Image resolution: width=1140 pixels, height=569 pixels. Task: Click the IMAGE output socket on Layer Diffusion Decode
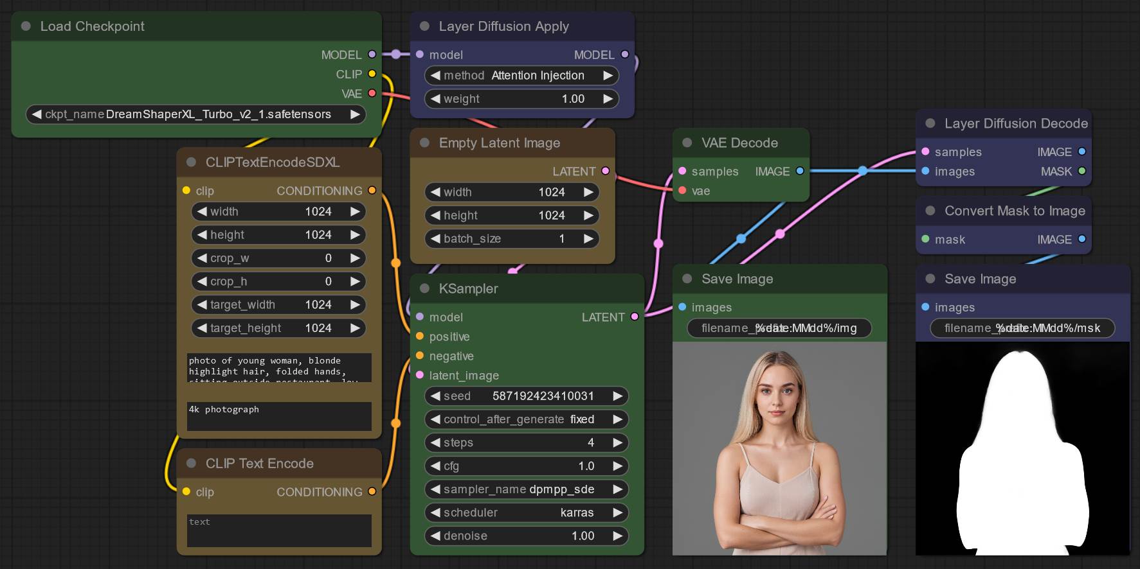click(1082, 152)
